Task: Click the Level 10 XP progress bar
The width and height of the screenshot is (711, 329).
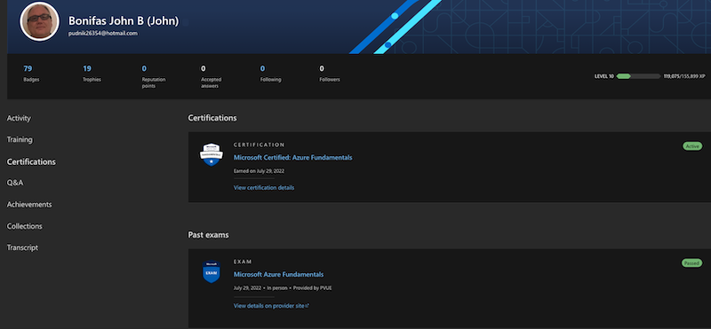Action: tap(638, 76)
